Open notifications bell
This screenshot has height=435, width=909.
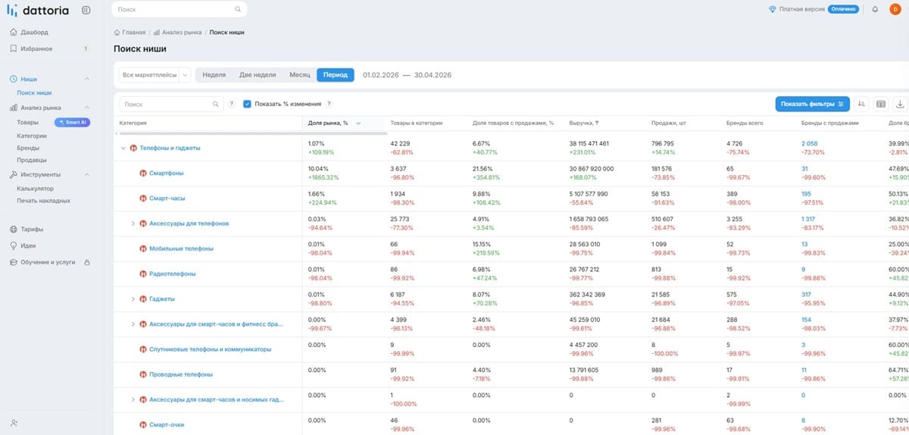pos(875,10)
